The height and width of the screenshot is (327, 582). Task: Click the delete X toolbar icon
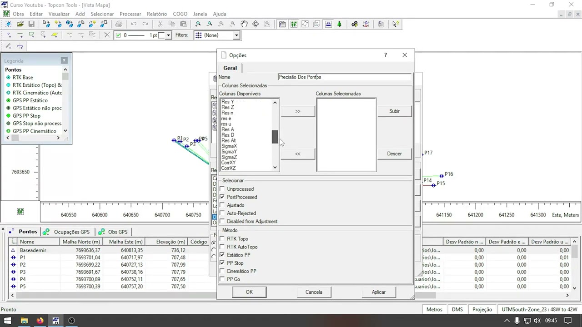107,35
